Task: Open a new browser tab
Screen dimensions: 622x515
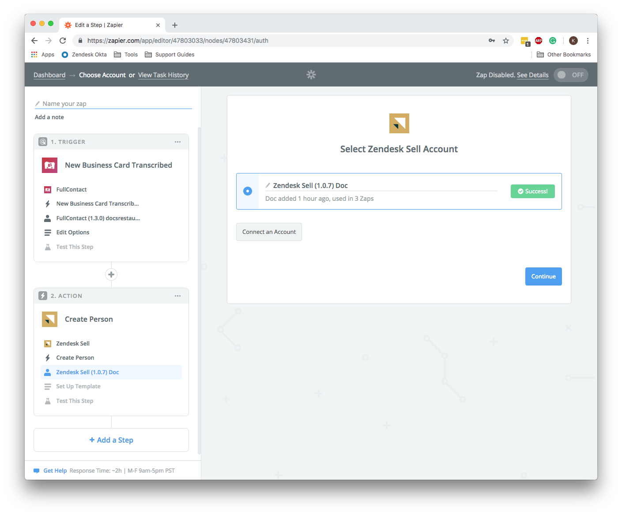Action: coord(175,25)
